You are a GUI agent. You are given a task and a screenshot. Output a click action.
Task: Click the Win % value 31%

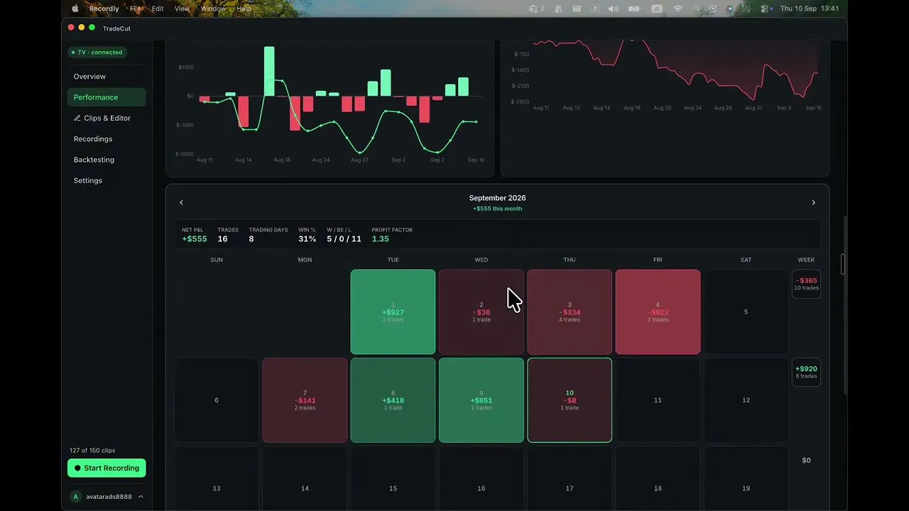[307, 239]
